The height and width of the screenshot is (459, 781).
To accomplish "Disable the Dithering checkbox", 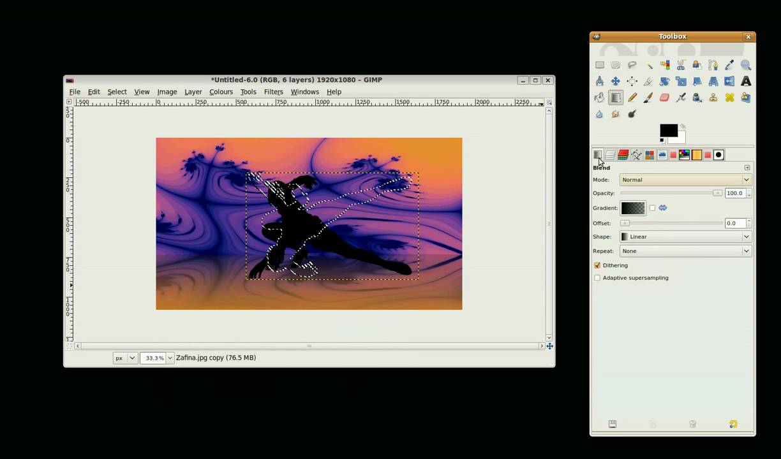I will coord(597,265).
